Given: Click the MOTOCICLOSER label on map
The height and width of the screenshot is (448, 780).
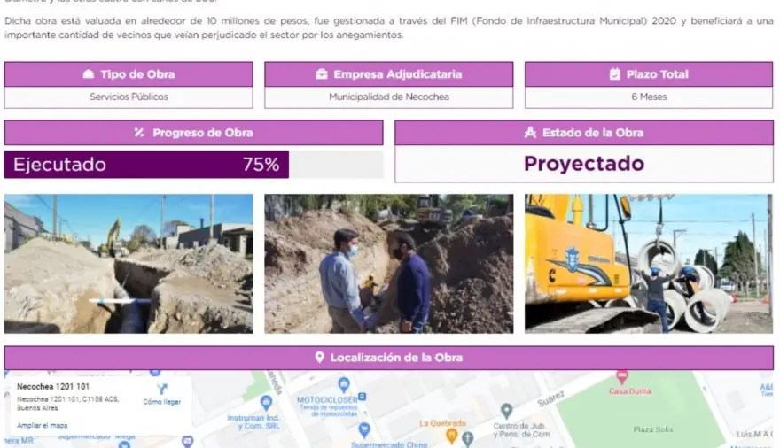Looking at the screenshot, I should pyautogui.click(x=327, y=400).
